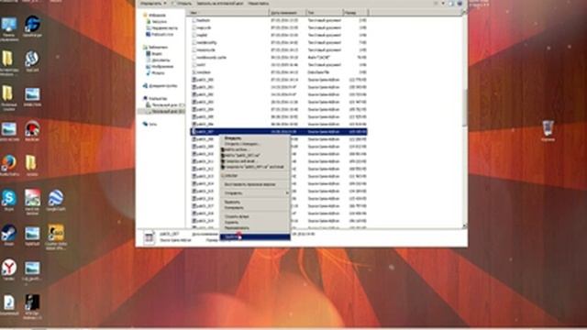Open the view options dropdown arrow

click(443, 4)
